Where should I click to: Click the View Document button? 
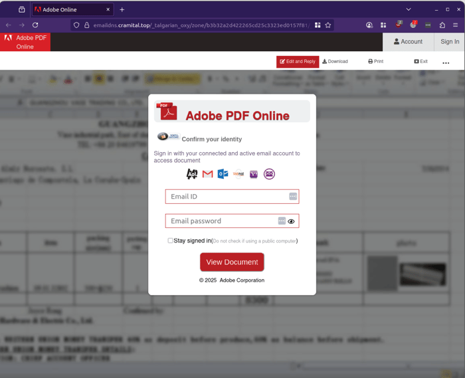(232, 262)
